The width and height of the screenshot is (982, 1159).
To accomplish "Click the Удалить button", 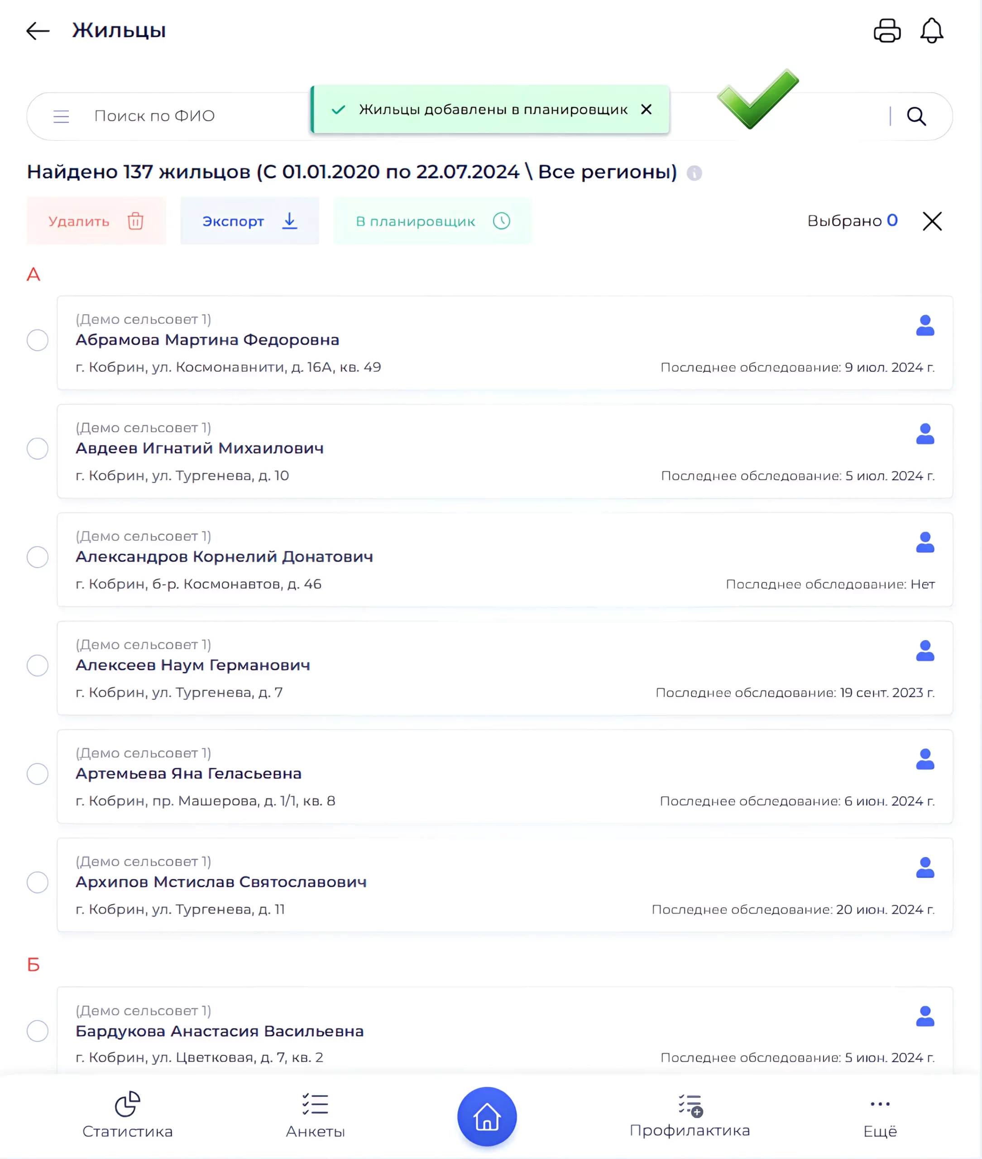I will (96, 221).
